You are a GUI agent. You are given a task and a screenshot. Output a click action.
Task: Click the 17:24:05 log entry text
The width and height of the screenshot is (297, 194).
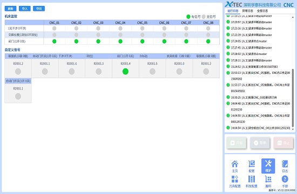249,41
